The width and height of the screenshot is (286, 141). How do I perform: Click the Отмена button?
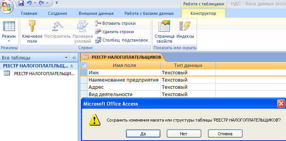click(x=225, y=134)
